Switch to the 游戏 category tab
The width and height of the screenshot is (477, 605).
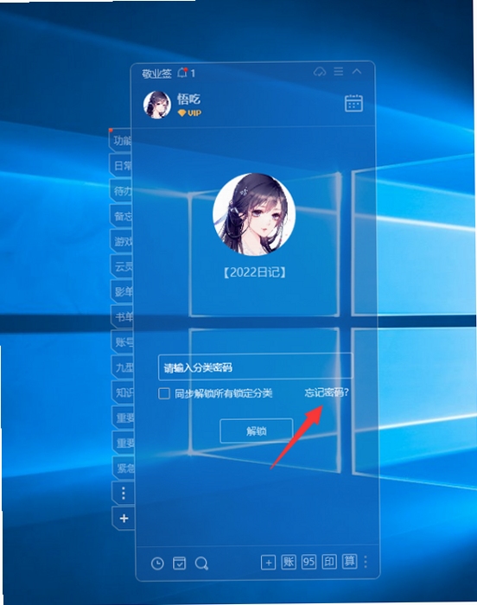click(123, 241)
